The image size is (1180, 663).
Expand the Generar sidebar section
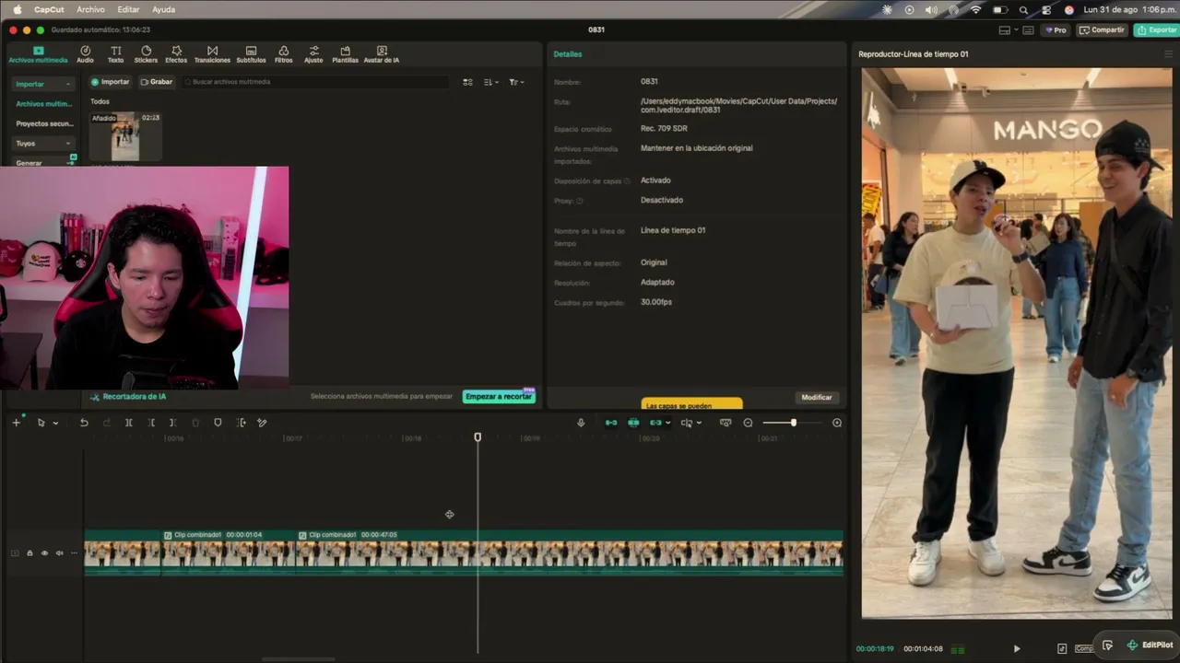click(x=43, y=163)
